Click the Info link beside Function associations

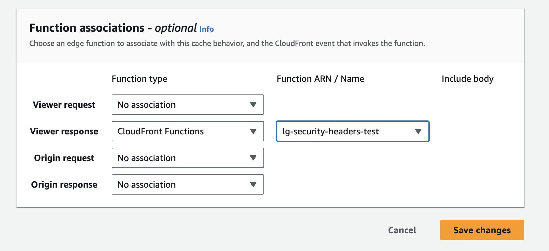pyautogui.click(x=206, y=29)
